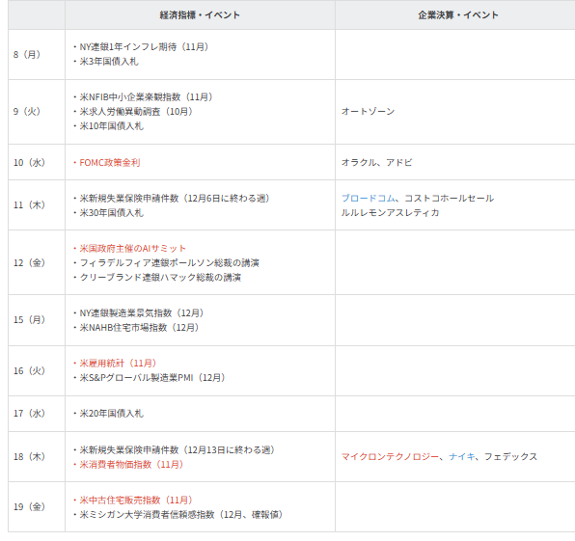Select 米雇用統計（11月） entry
This screenshot has width=575, height=541.
tap(118, 364)
